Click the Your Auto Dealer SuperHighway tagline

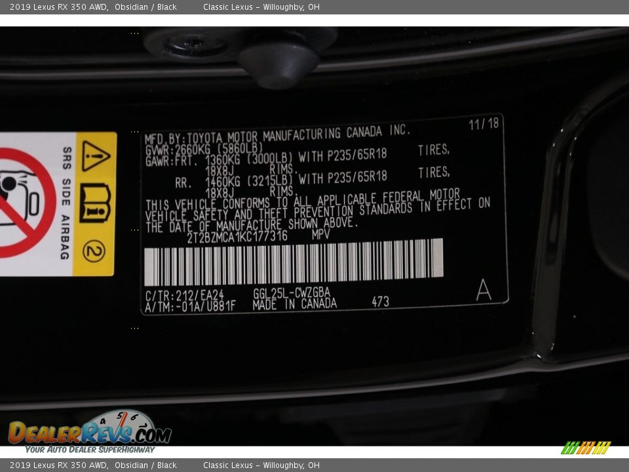tap(90, 450)
